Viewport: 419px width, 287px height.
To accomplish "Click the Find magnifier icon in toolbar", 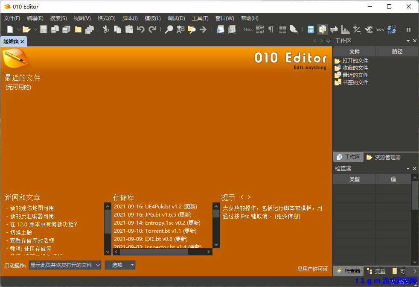I will click(169, 29).
